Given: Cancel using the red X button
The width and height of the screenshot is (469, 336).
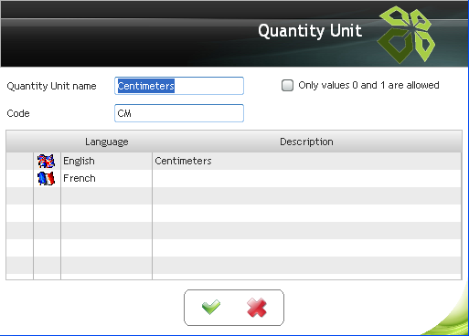Looking at the screenshot, I should [x=257, y=308].
